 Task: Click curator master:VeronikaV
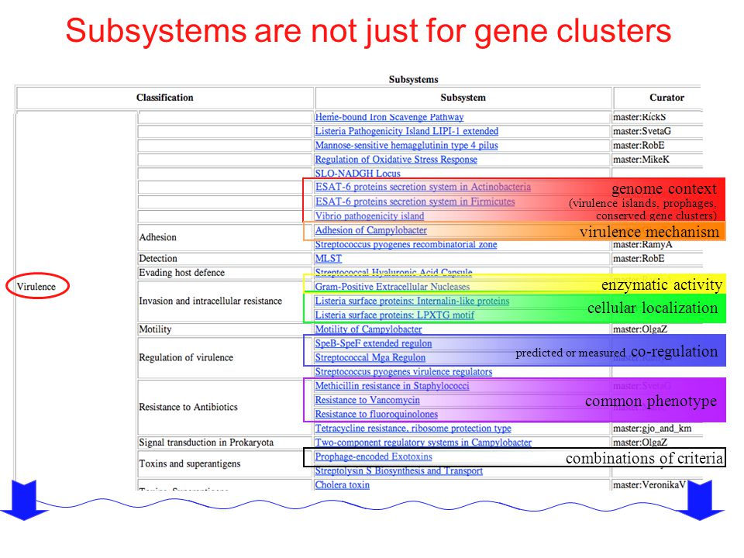pyautogui.click(x=649, y=485)
